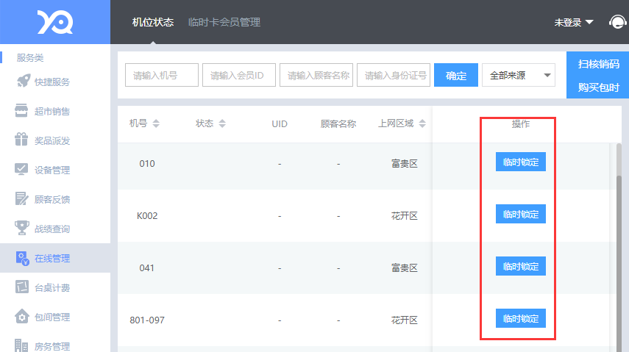The height and width of the screenshot is (352, 629).
Task: Click the 确定 search button
Action: point(455,75)
